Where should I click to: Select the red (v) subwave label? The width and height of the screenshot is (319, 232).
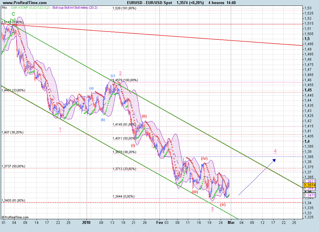point(223,204)
